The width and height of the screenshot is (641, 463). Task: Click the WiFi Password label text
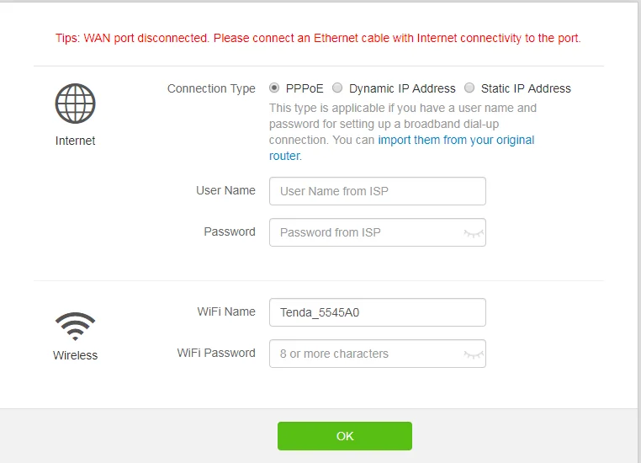(216, 353)
